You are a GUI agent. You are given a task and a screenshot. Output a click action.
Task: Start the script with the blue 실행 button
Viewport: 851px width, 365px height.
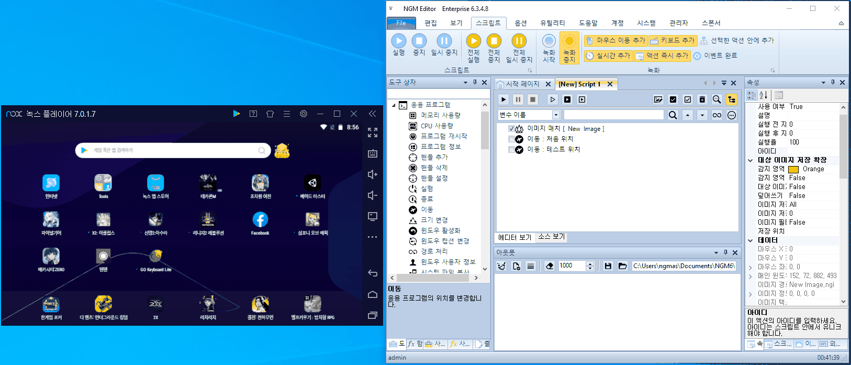399,45
